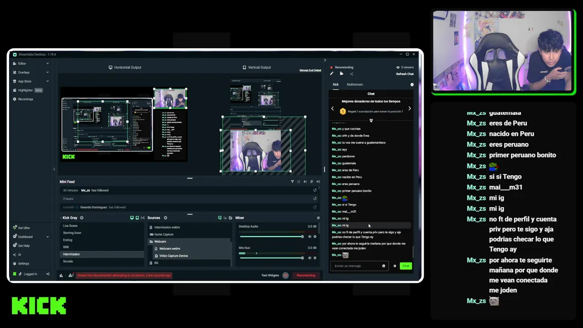Select the Starting Soon scene
Image resolution: width=583 pixels, height=328 pixels.
click(102, 233)
